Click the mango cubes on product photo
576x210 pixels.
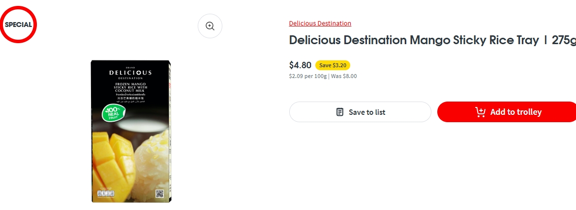pyautogui.click(x=111, y=157)
